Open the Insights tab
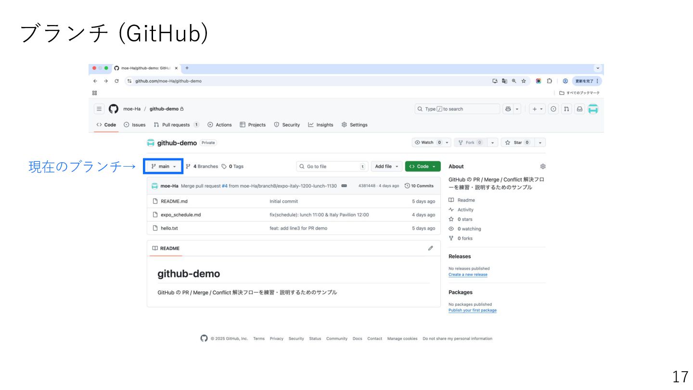The height and width of the screenshot is (390, 693). click(321, 125)
